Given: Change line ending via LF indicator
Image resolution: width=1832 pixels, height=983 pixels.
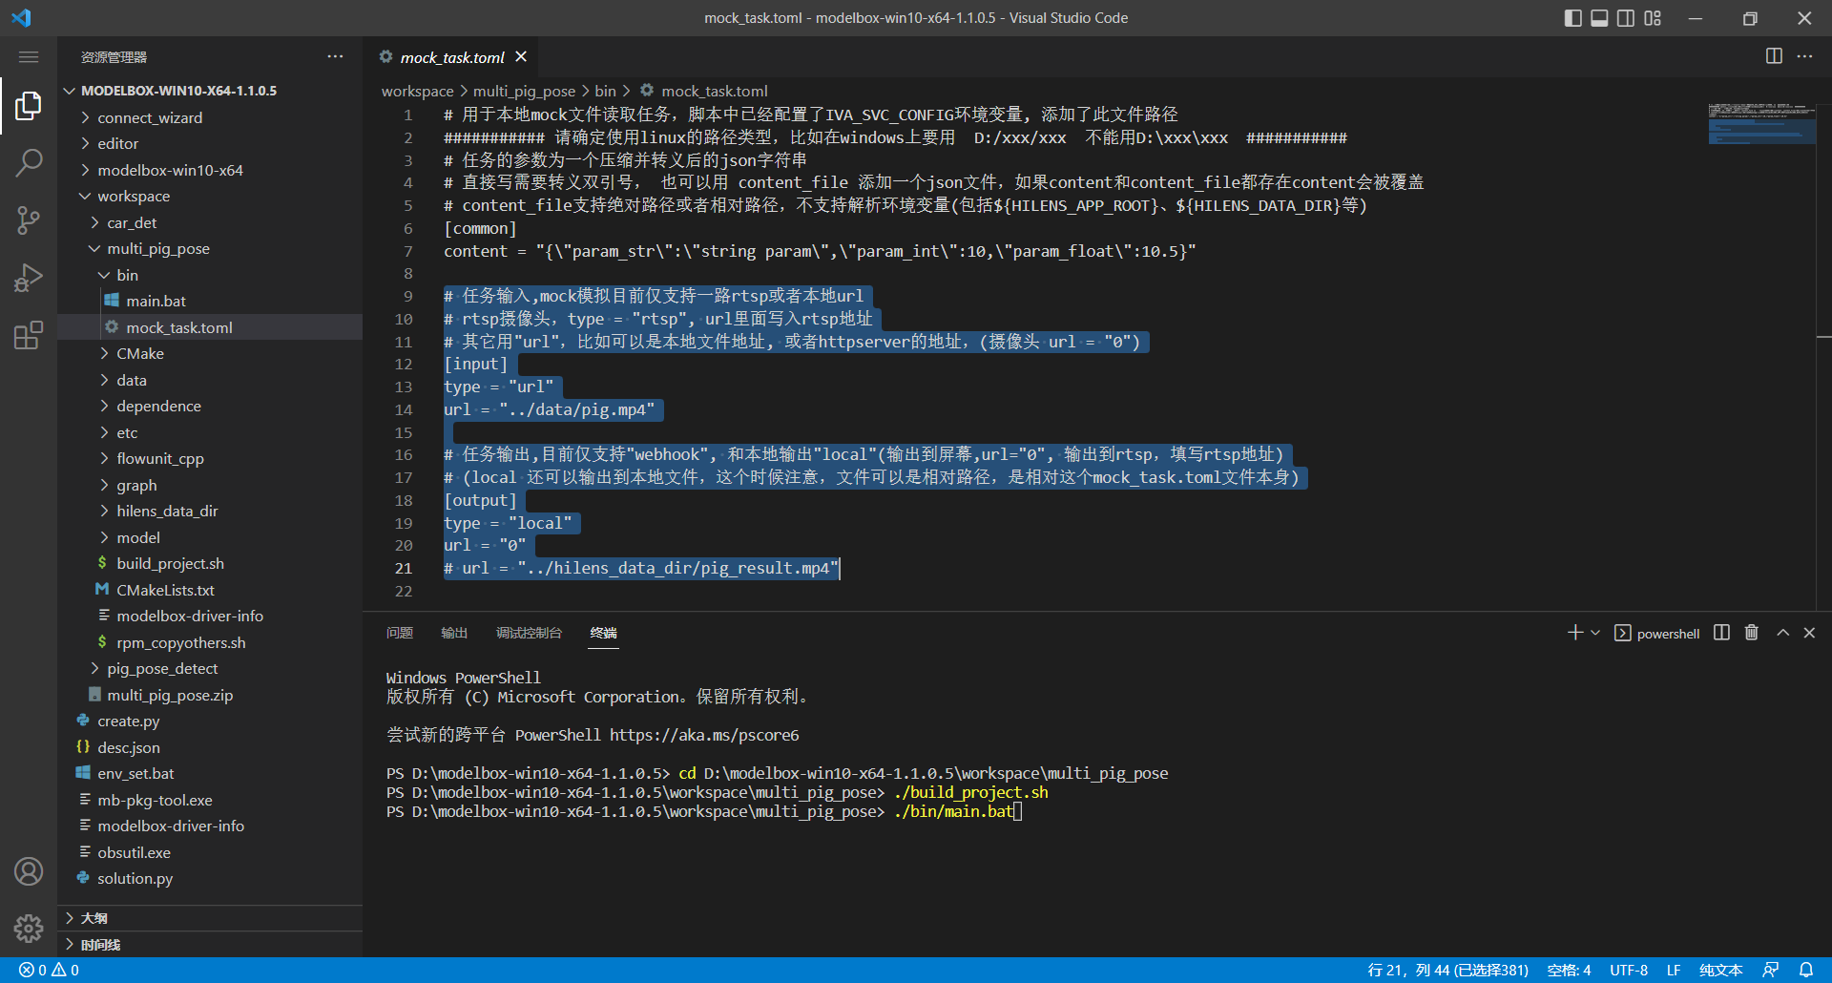Looking at the screenshot, I should pos(1674,970).
